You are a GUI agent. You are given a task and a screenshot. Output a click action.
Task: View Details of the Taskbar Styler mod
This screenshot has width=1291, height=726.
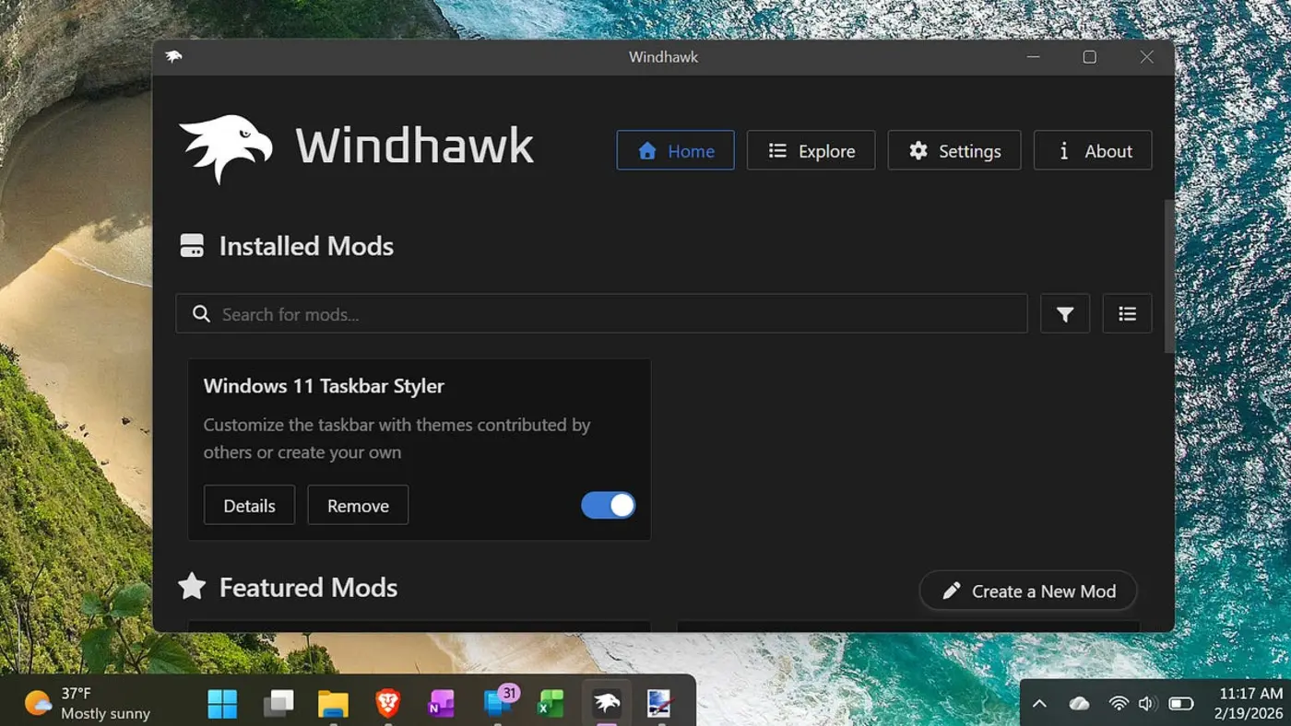pyautogui.click(x=249, y=505)
